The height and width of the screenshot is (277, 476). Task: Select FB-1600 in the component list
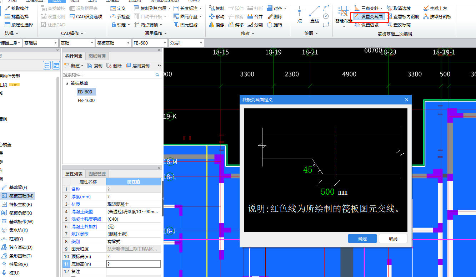pyautogui.click(x=86, y=101)
